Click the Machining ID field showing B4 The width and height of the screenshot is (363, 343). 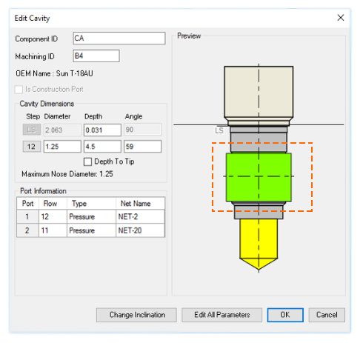pos(96,56)
